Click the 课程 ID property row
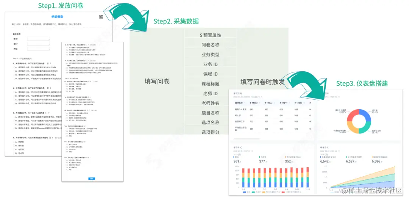The width and height of the screenshot is (409, 201). 211,74
